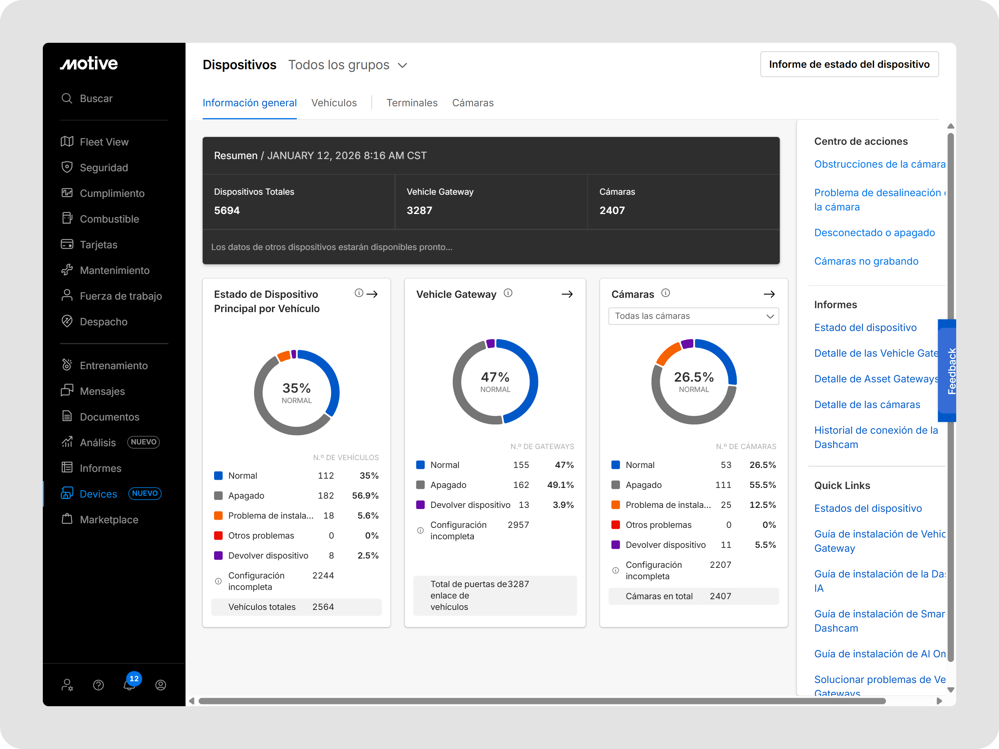Select the Tarjetas card icon in sidebar
This screenshot has height=749, width=999.
pyautogui.click(x=67, y=244)
